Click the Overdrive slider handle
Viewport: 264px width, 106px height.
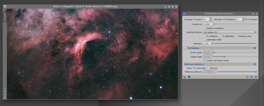coord(214,24)
